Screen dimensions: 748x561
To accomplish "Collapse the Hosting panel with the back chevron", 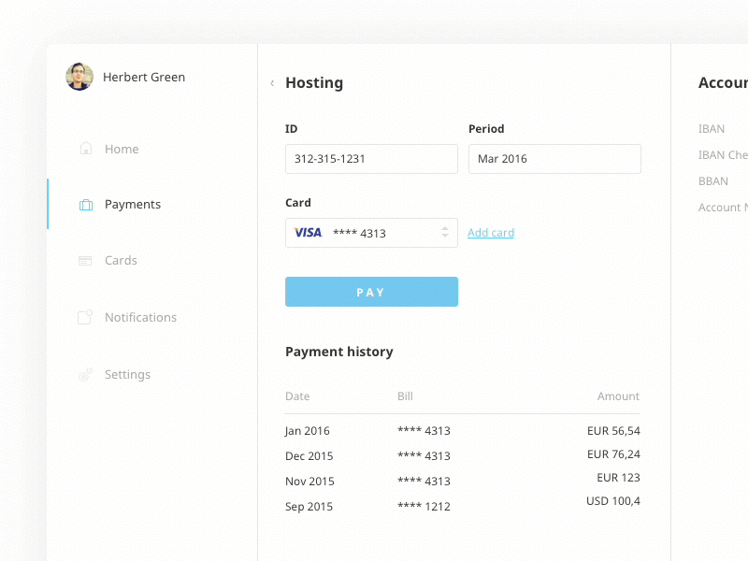I will tap(271, 83).
